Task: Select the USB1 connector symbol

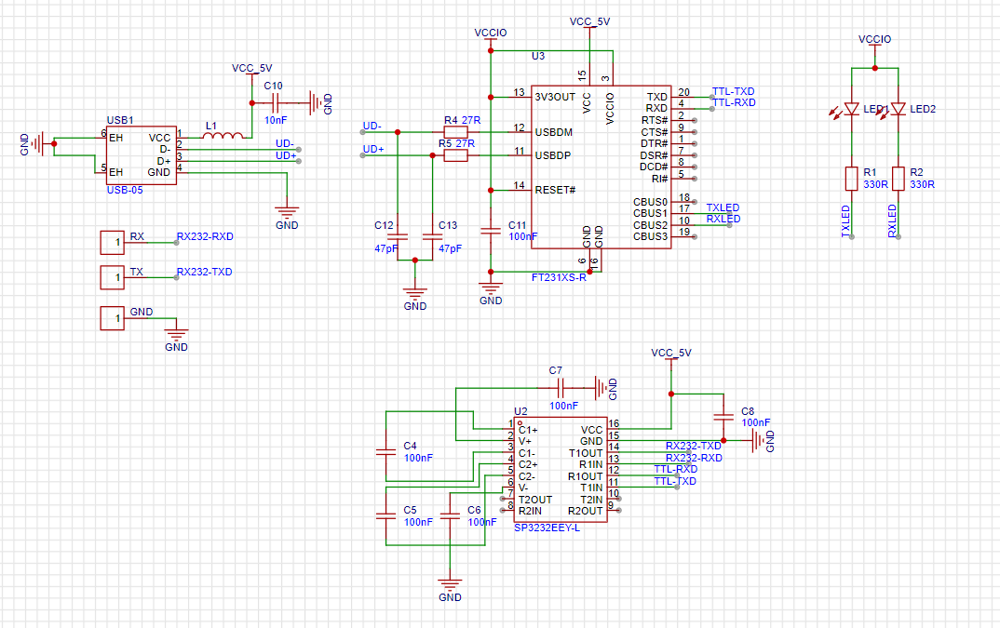Action: [x=142, y=155]
